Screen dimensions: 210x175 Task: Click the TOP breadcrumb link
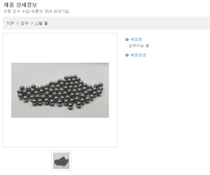tap(10, 23)
